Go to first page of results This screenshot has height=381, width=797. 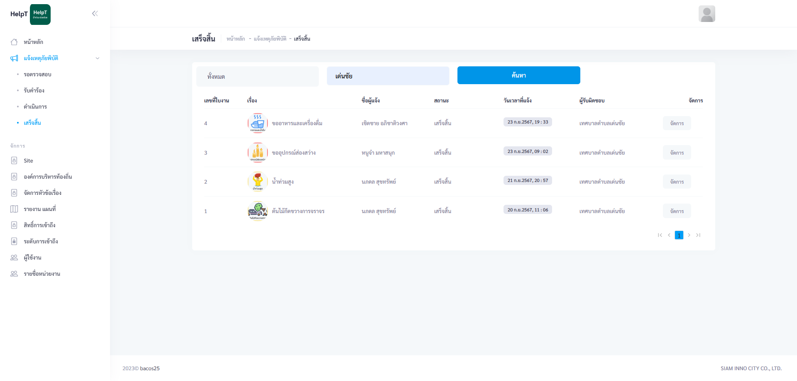tap(660, 235)
